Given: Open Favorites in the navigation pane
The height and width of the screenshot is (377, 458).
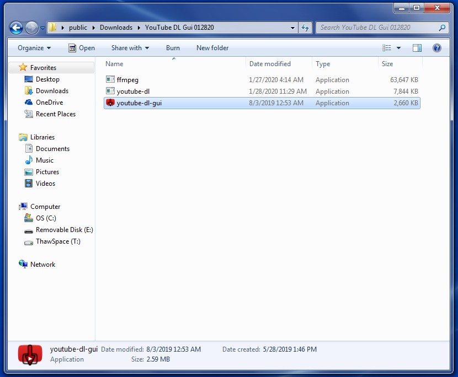Looking at the screenshot, I should [x=43, y=68].
